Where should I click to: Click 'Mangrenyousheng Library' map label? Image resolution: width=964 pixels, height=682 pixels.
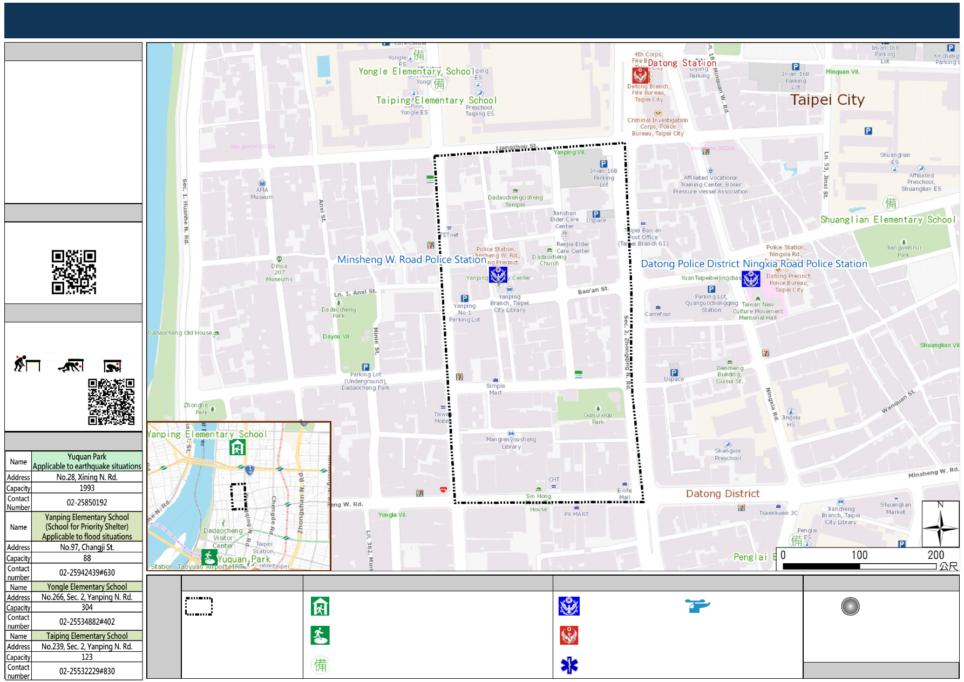click(x=511, y=443)
